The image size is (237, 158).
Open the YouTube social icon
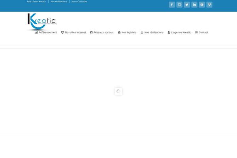[x=202, y=4]
